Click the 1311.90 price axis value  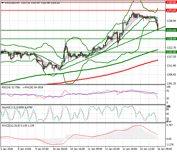tap(171, 66)
